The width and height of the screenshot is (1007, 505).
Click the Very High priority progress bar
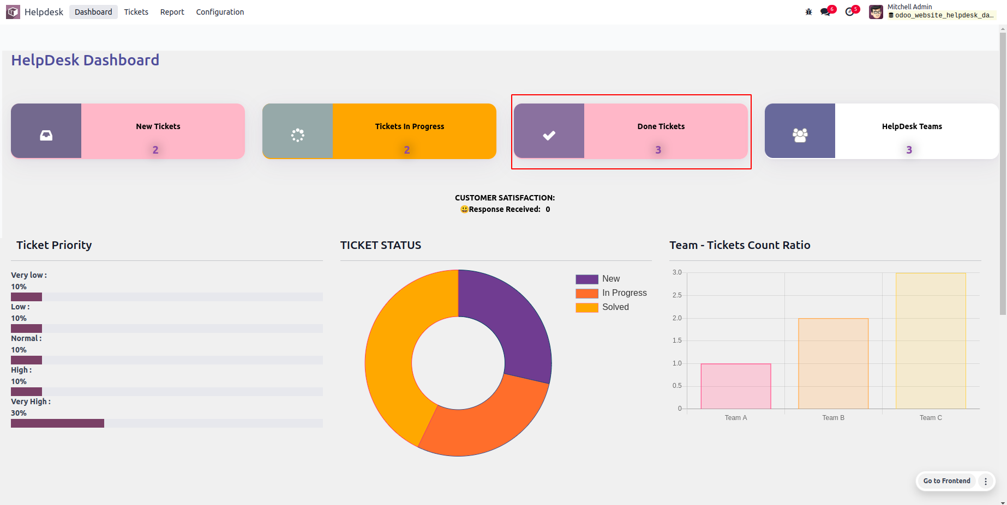[x=166, y=423]
